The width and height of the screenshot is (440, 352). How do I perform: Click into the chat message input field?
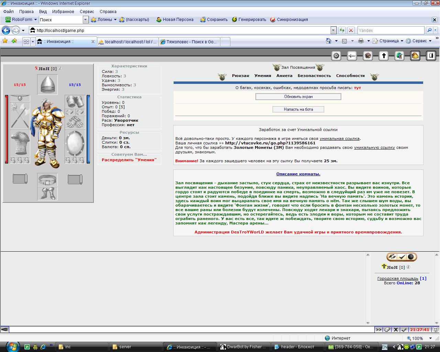pos(191,329)
